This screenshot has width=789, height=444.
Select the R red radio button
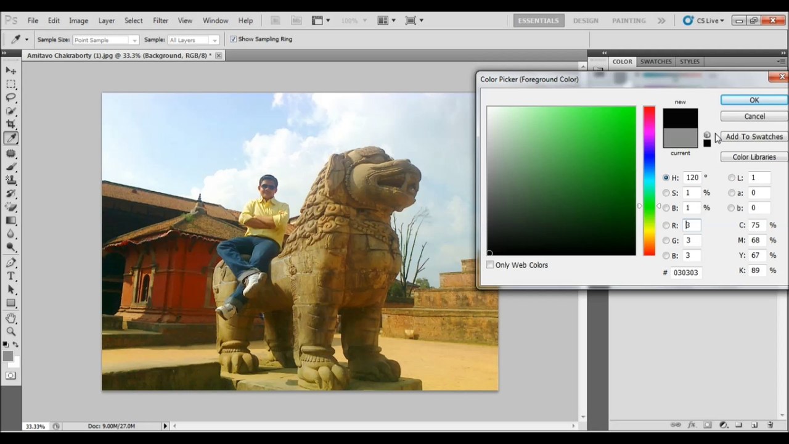(x=666, y=226)
